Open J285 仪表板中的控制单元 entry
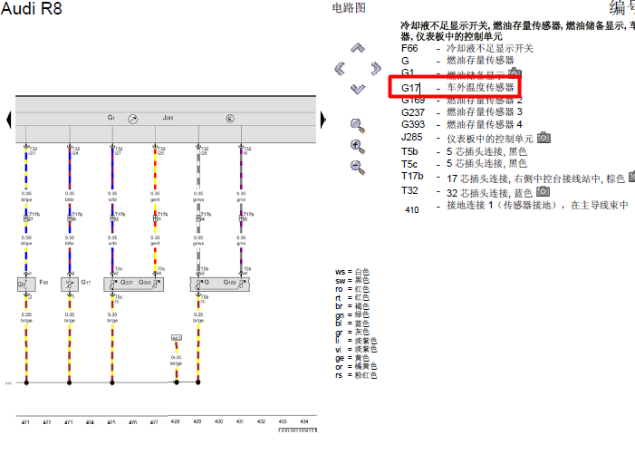Image resolution: width=635 pixels, height=454 pixels. tap(467, 138)
